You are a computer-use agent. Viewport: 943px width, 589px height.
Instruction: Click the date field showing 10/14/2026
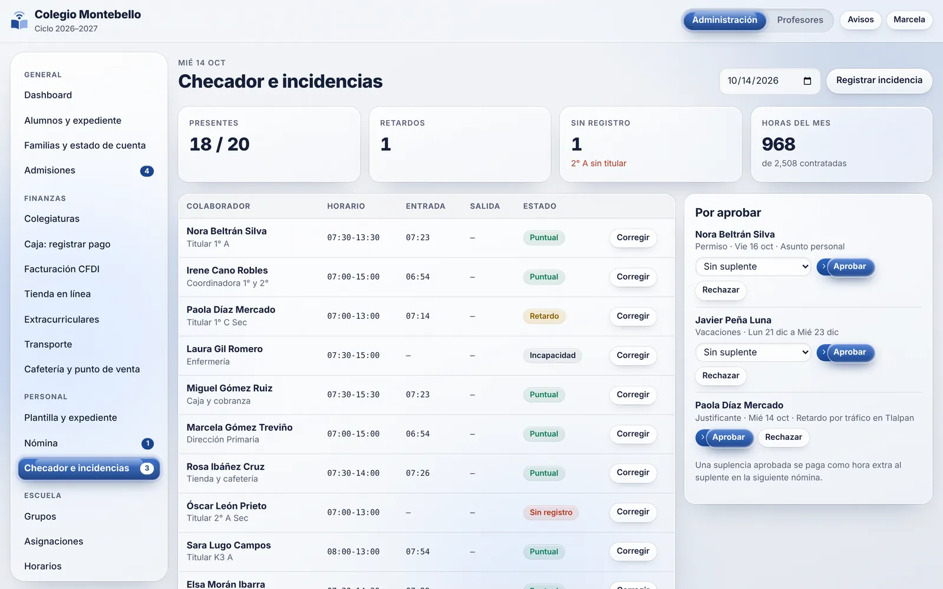pos(770,81)
